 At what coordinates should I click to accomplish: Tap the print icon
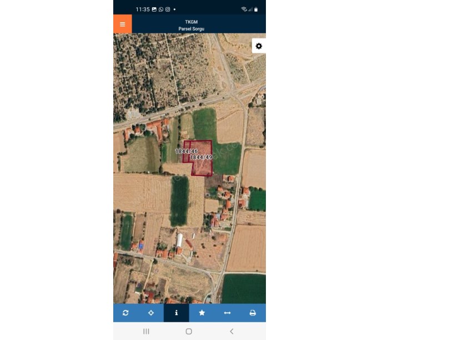coord(253,313)
